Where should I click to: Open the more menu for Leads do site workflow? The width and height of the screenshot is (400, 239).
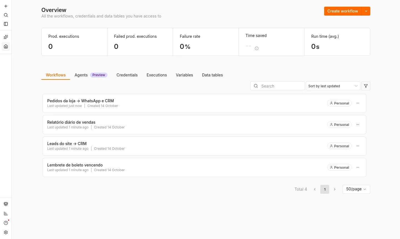click(x=358, y=146)
